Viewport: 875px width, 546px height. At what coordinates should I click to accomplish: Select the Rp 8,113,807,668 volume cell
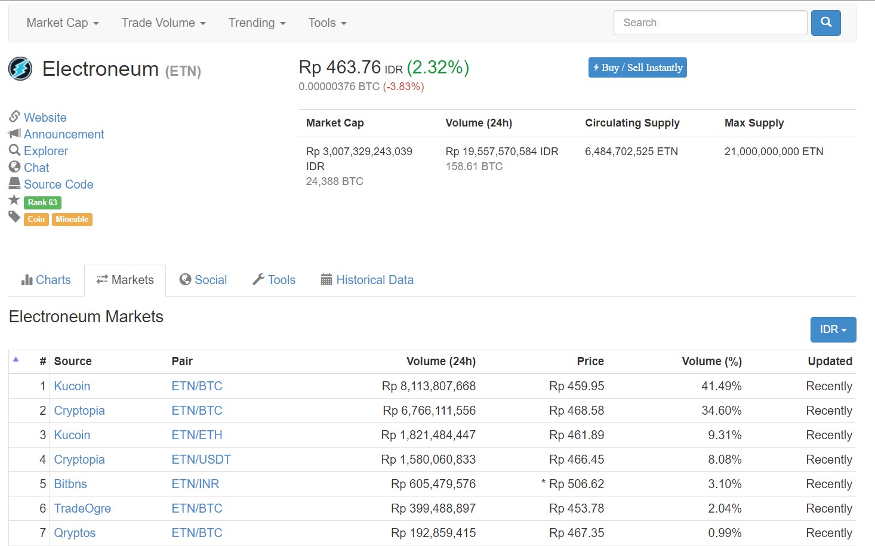tap(429, 386)
